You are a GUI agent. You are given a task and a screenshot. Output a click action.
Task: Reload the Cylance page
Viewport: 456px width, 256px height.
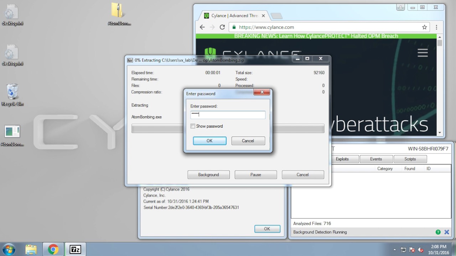click(x=222, y=27)
